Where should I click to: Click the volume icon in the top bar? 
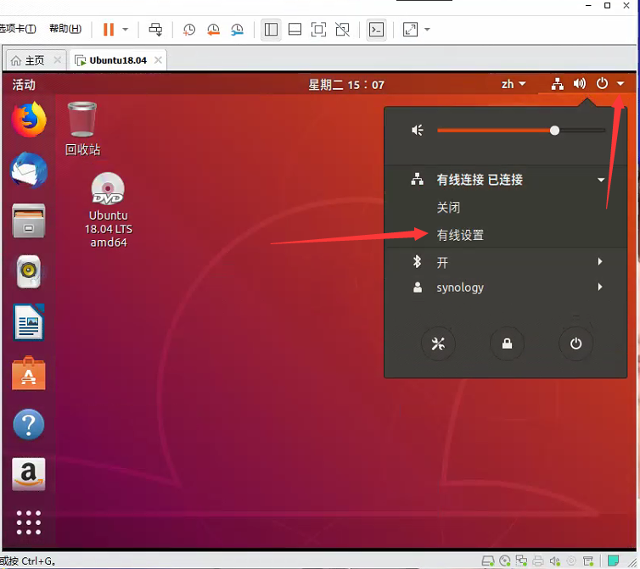580,84
